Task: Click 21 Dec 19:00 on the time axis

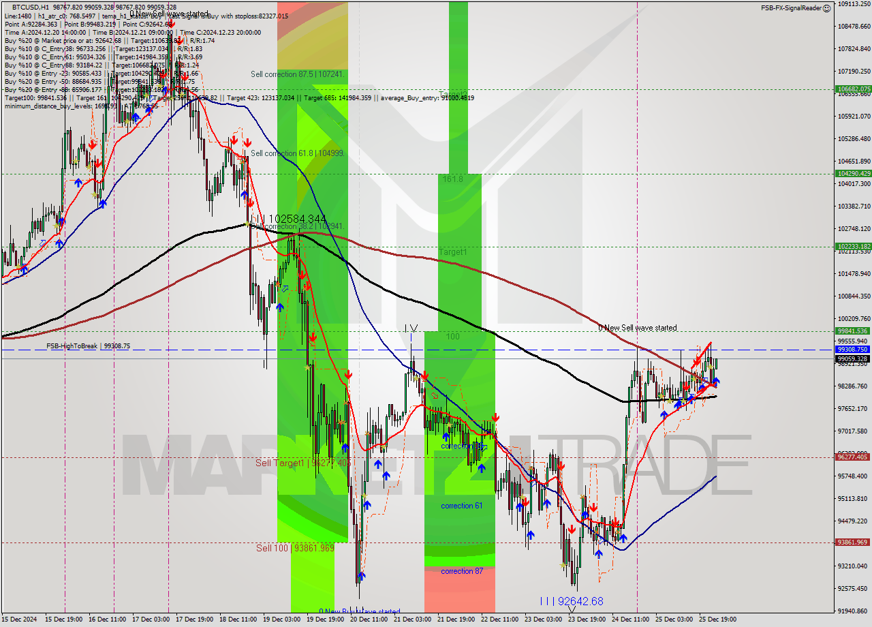Action: click(x=458, y=620)
